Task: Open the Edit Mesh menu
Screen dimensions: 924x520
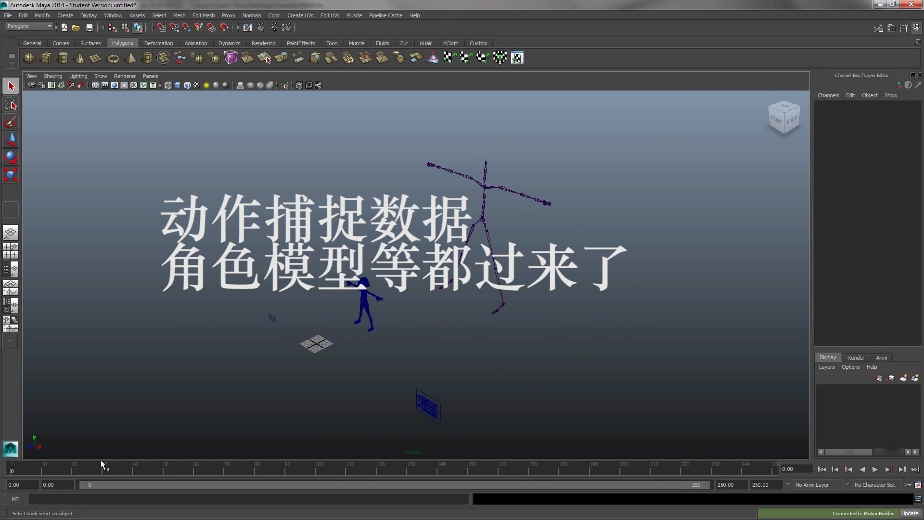Action: 205,15
